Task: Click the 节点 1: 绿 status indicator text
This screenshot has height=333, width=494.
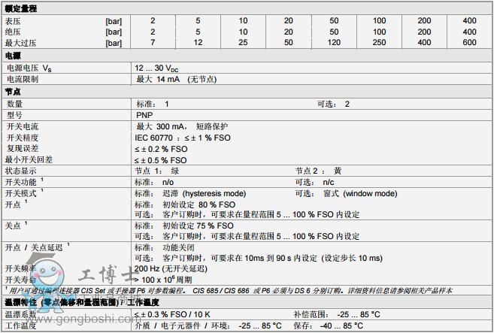Action: (157, 171)
